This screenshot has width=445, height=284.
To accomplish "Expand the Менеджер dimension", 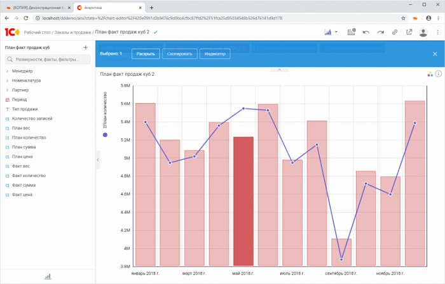I will pos(7,71).
